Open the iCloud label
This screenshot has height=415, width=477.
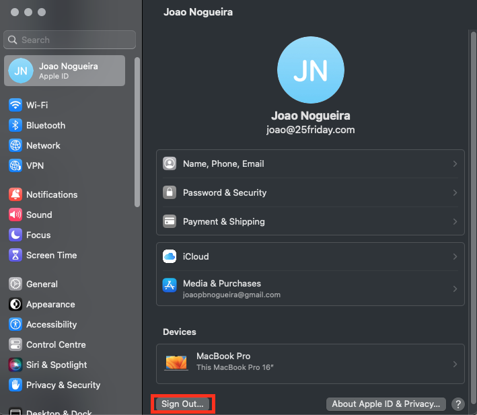196,257
